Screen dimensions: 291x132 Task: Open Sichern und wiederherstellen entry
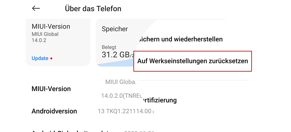coord(181,39)
